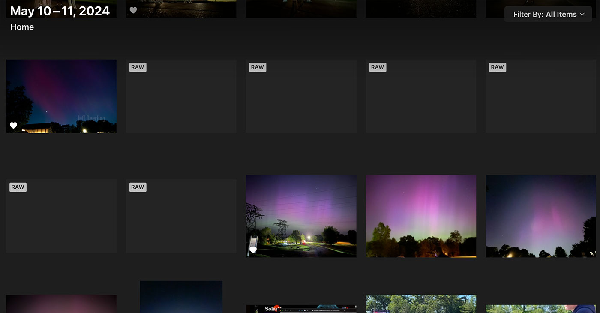Image resolution: width=600 pixels, height=313 pixels.
Task: Toggle the gray heart on the top-row thumbnail
Action: [133, 10]
